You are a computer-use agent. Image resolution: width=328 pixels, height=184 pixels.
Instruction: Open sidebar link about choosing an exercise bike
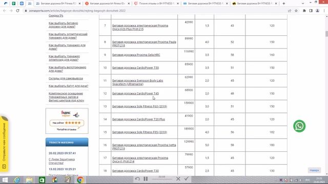pyautogui.click(x=67, y=69)
